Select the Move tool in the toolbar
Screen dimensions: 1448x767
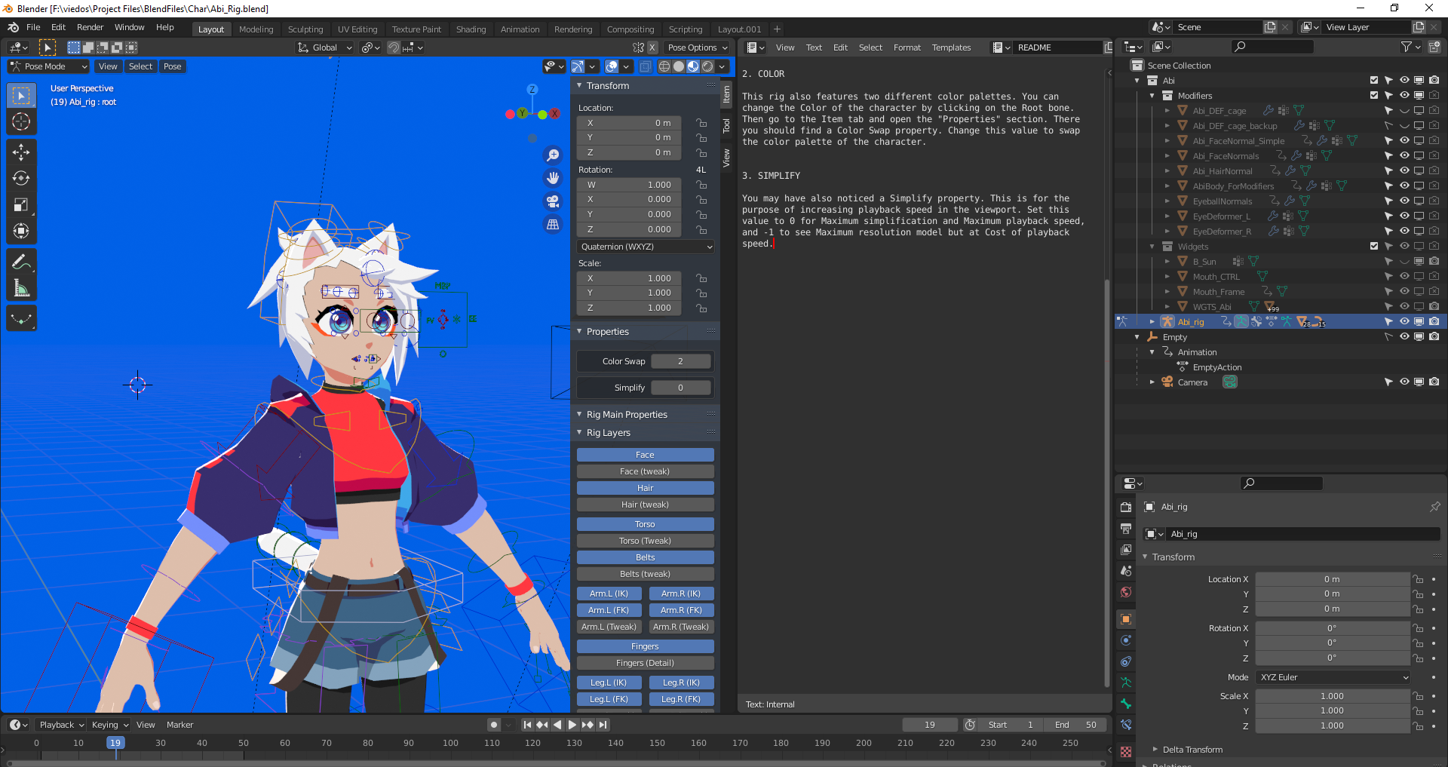[21, 152]
